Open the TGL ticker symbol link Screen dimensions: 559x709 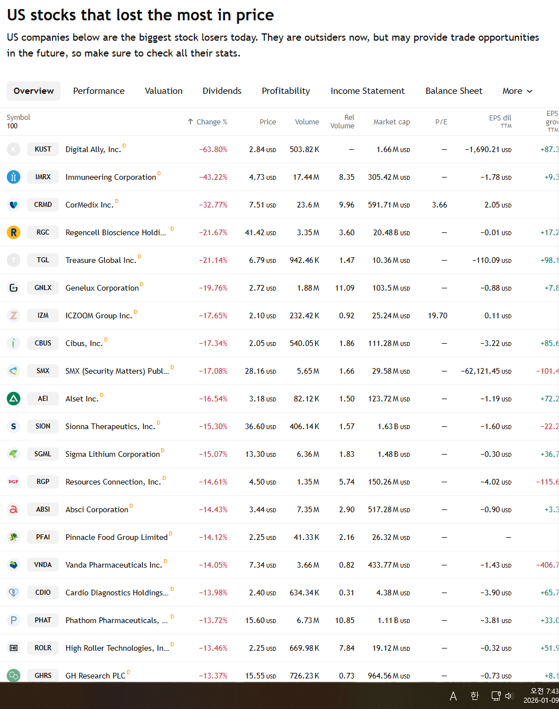tap(43, 260)
